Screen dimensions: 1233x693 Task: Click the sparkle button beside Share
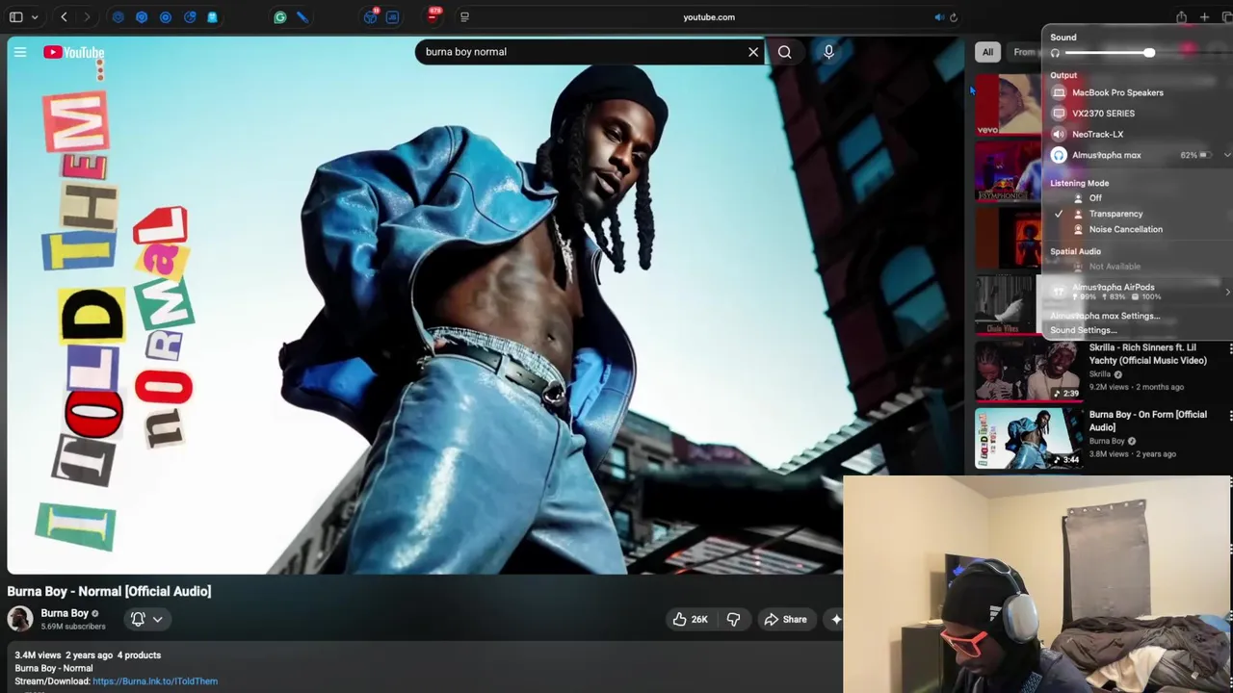pos(836,619)
